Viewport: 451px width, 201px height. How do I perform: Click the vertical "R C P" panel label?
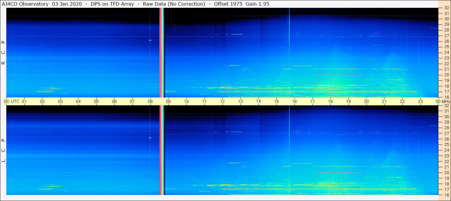point(4,53)
